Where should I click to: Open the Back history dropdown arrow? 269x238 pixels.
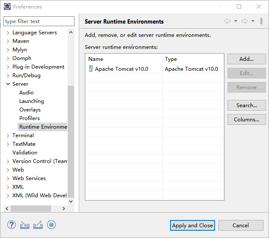click(x=236, y=21)
